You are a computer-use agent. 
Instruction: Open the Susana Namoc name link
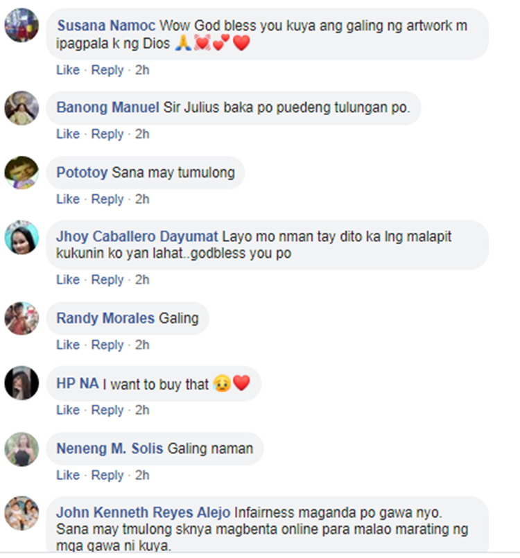[106, 26]
